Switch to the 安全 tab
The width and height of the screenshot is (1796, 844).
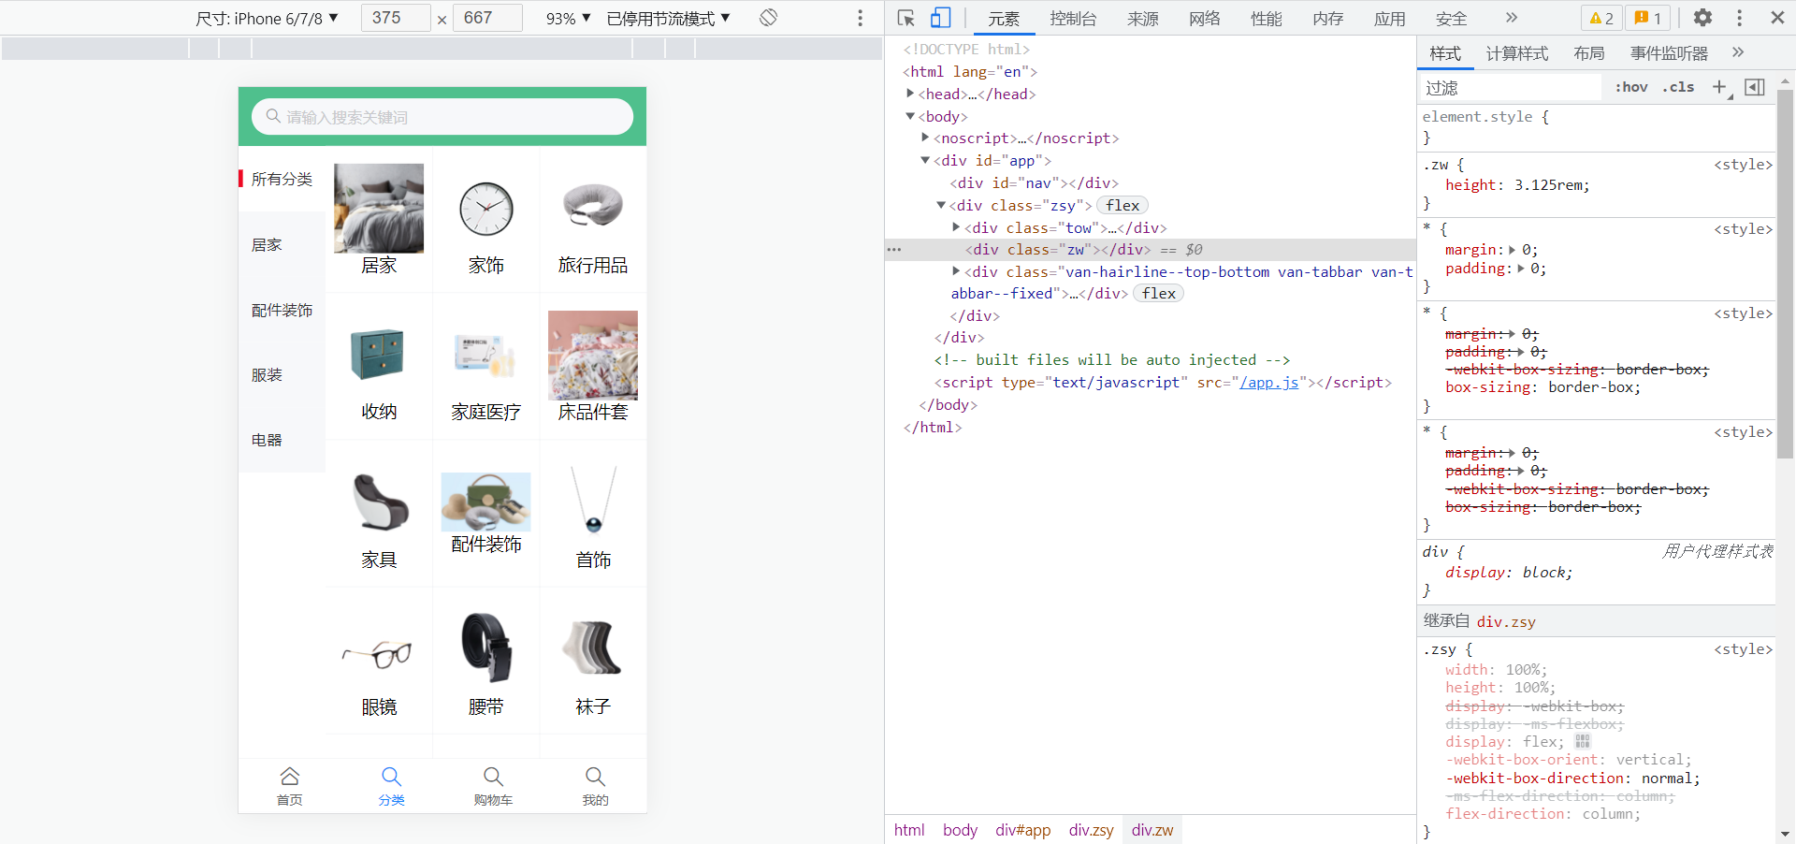click(1452, 19)
